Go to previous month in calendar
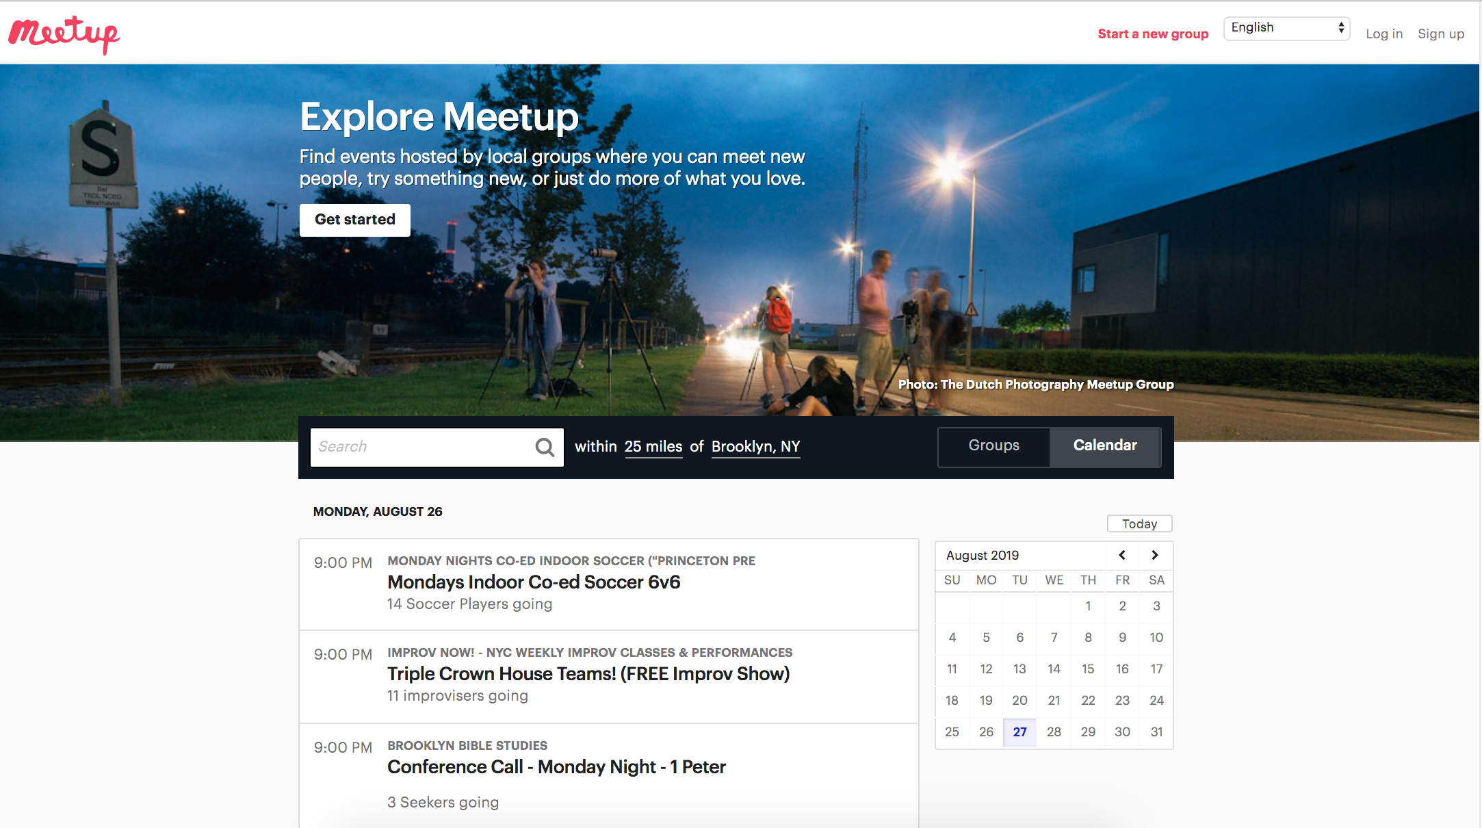This screenshot has height=828, width=1482. click(1121, 555)
